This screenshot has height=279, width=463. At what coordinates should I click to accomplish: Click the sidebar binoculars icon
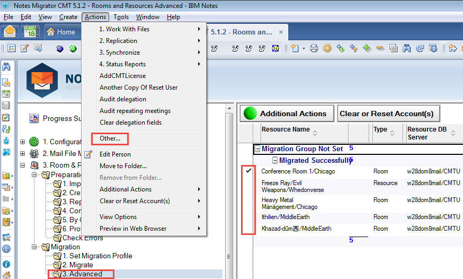[6, 67]
